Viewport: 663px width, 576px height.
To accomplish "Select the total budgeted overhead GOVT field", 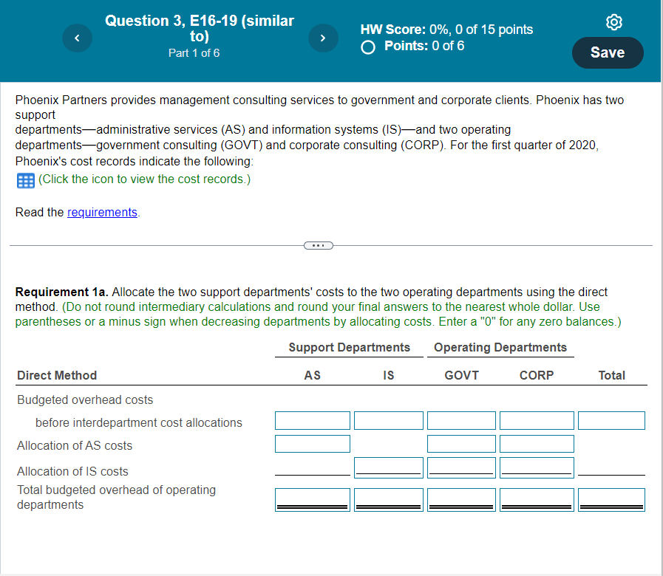I will coord(461,499).
